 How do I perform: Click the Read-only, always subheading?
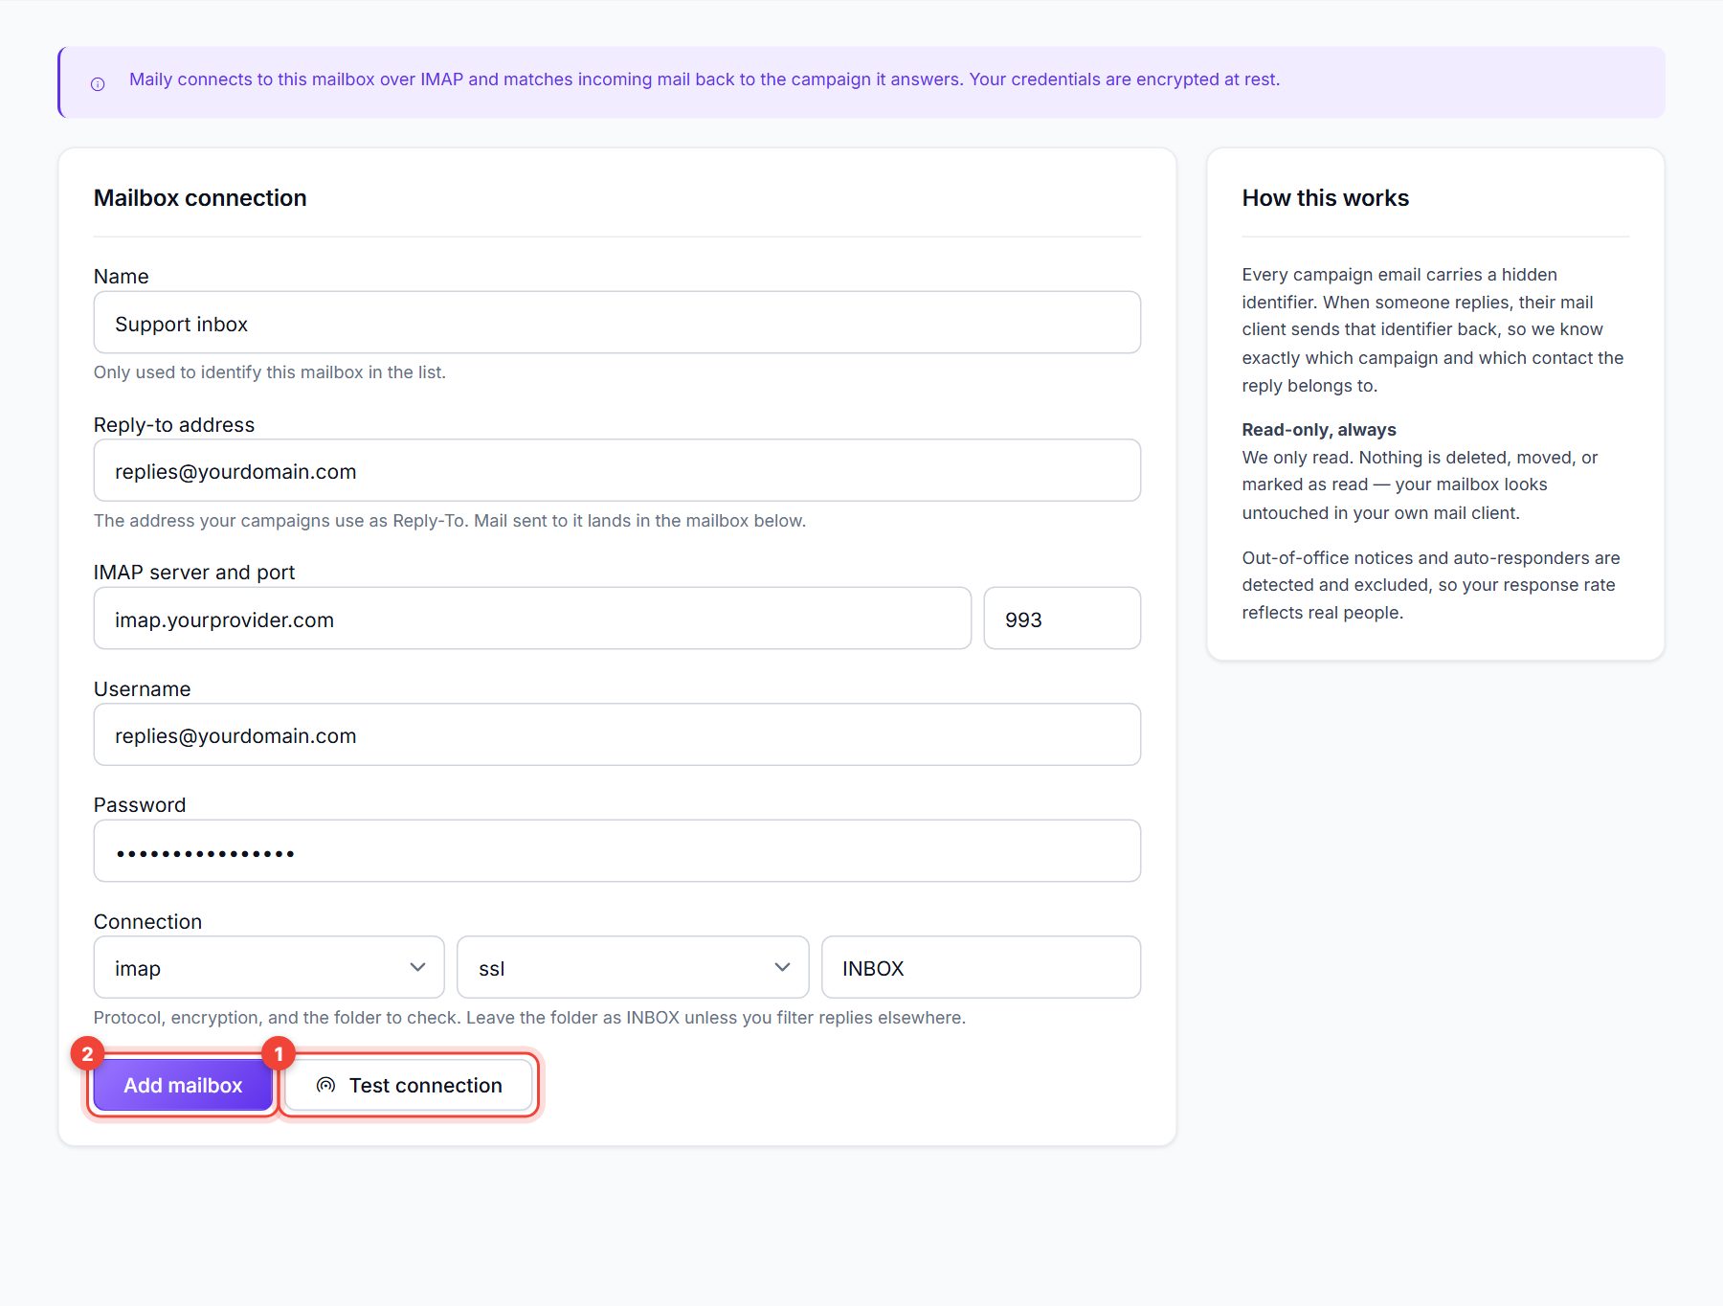point(1319,430)
